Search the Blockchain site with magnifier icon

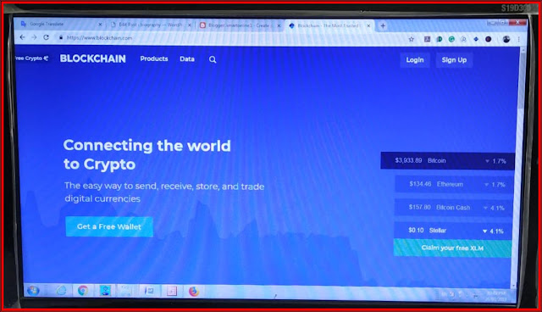coord(213,59)
